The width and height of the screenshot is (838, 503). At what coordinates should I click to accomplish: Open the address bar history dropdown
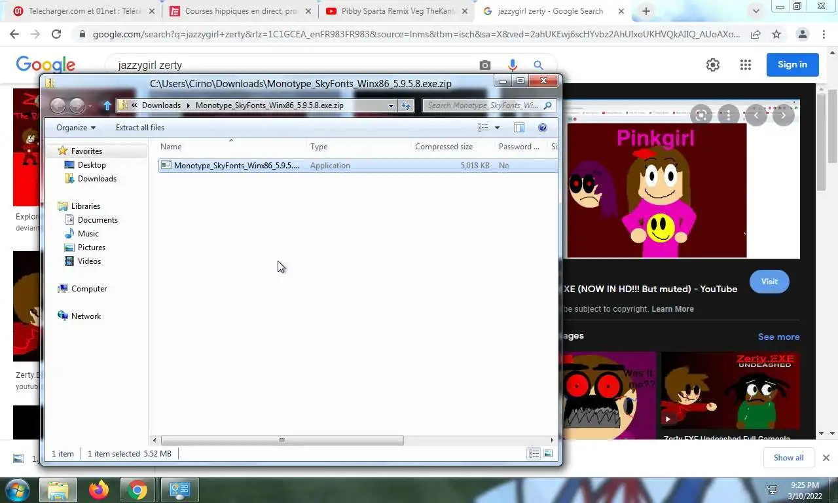[391, 105]
